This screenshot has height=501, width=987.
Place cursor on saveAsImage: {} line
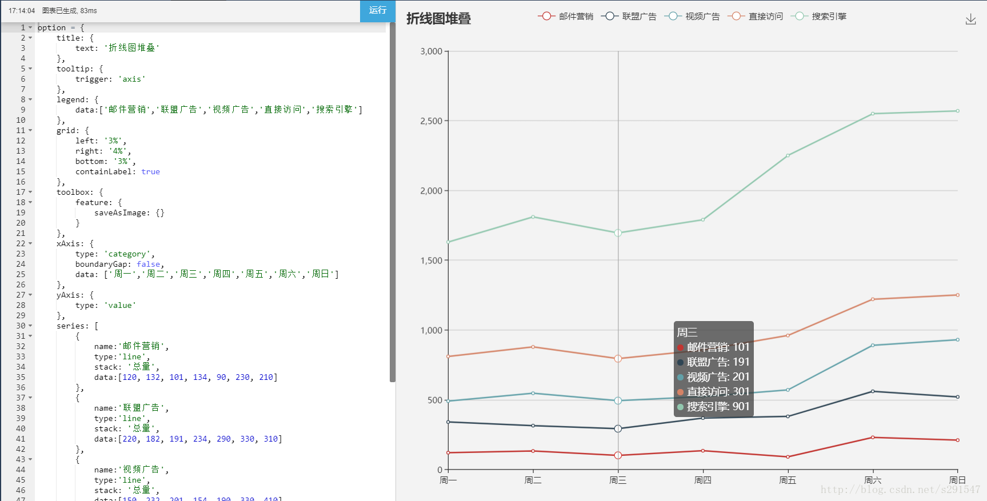[129, 213]
